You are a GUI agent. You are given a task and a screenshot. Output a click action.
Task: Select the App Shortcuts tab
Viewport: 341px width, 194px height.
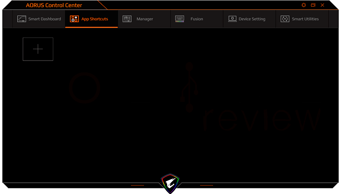[91, 19]
